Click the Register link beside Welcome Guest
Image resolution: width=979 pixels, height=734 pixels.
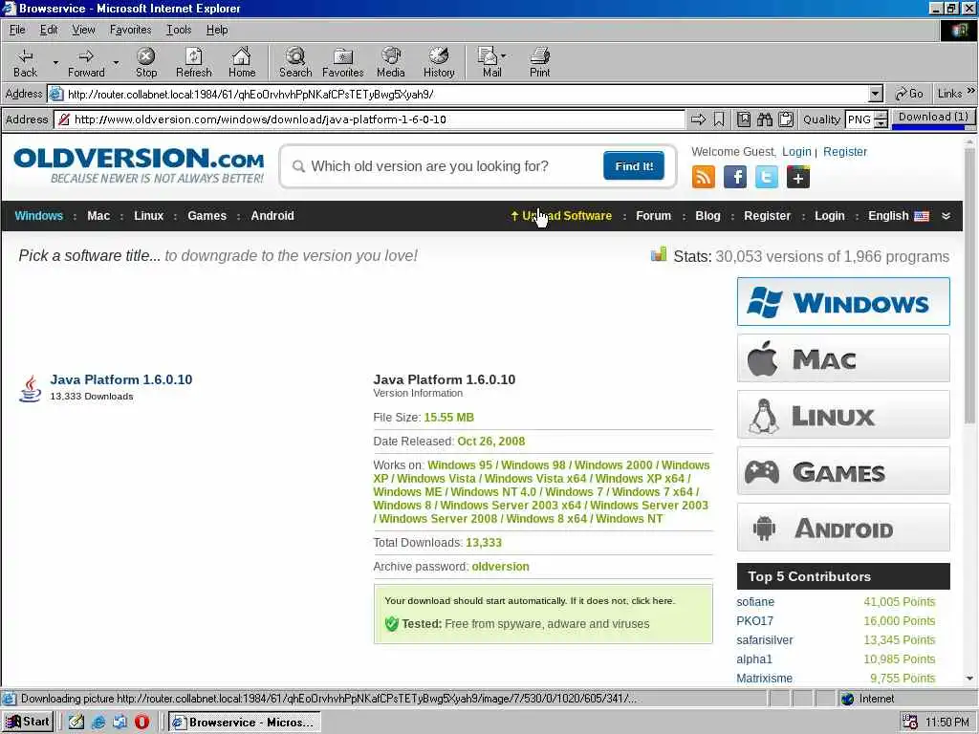tap(845, 152)
